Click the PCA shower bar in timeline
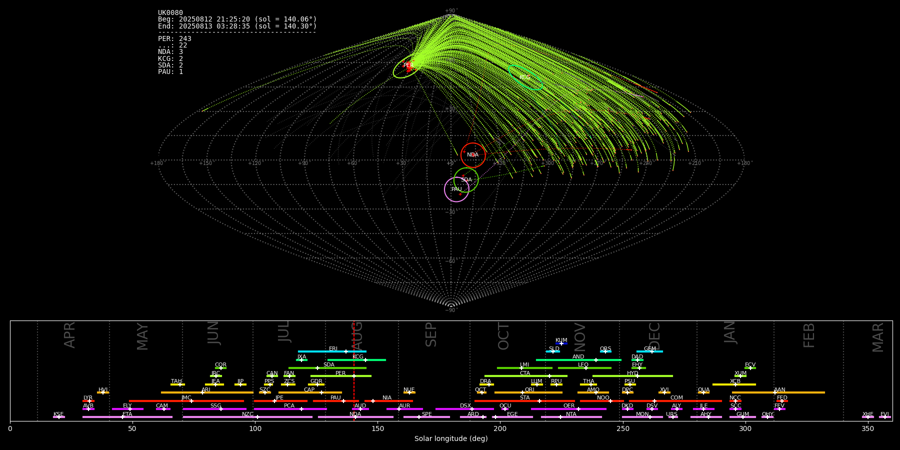The width and height of the screenshot is (900, 450). tap(290, 409)
